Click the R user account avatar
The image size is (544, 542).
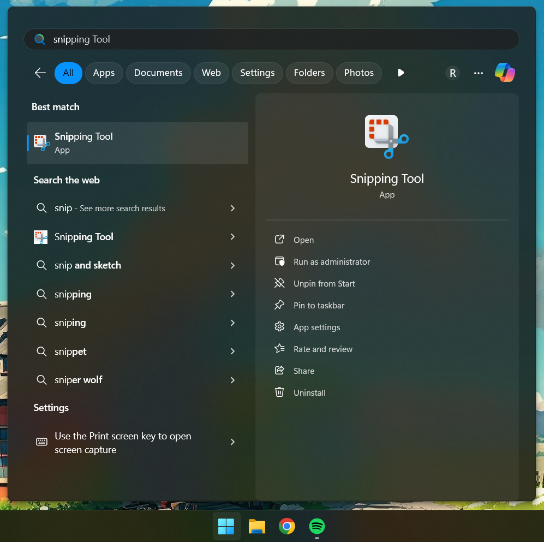coord(453,73)
